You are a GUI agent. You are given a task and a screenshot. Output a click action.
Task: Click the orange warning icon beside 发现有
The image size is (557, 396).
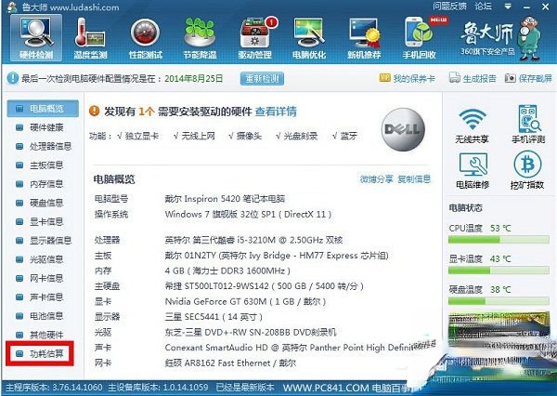[94, 111]
